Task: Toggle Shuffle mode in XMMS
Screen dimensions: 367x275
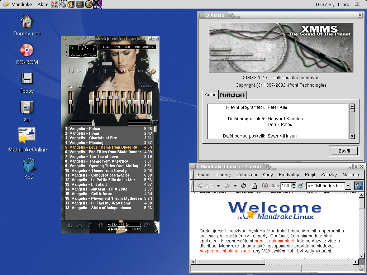Action: pyautogui.click(x=127, y=71)
